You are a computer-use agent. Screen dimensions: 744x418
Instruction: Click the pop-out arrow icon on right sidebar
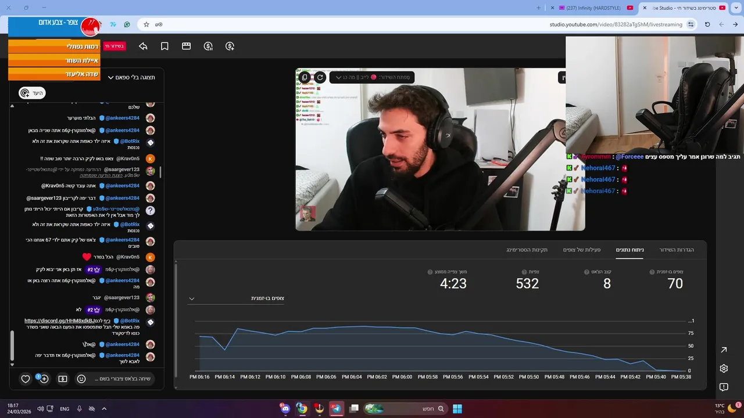724,349
